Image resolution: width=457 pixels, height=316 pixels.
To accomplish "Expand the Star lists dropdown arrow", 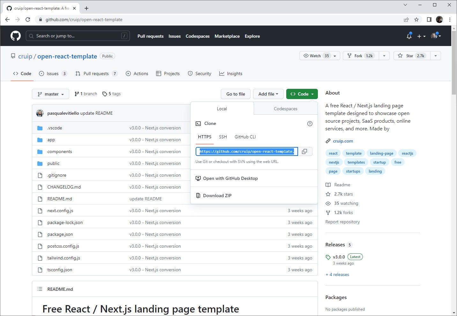I will [x=435, y=56].
